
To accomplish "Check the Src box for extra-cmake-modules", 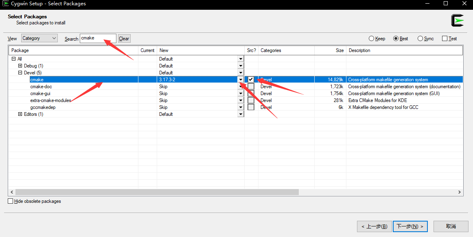I will click(x=251, y=100).
